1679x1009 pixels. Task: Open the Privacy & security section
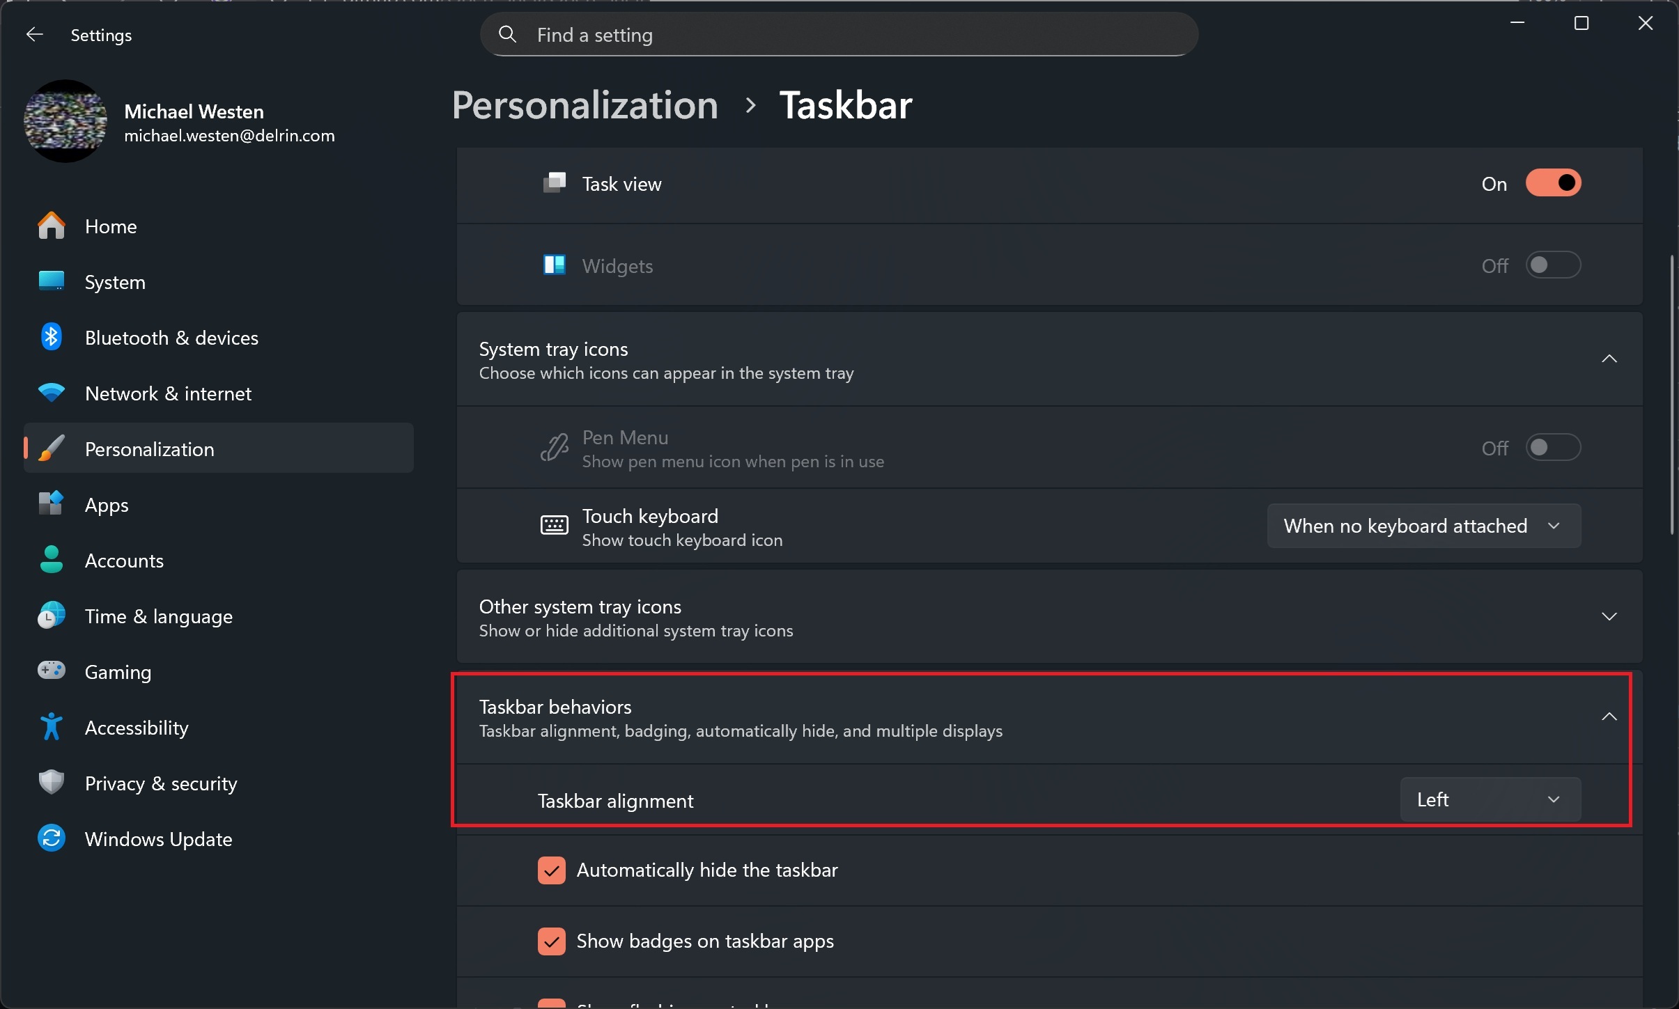(161, 783)
